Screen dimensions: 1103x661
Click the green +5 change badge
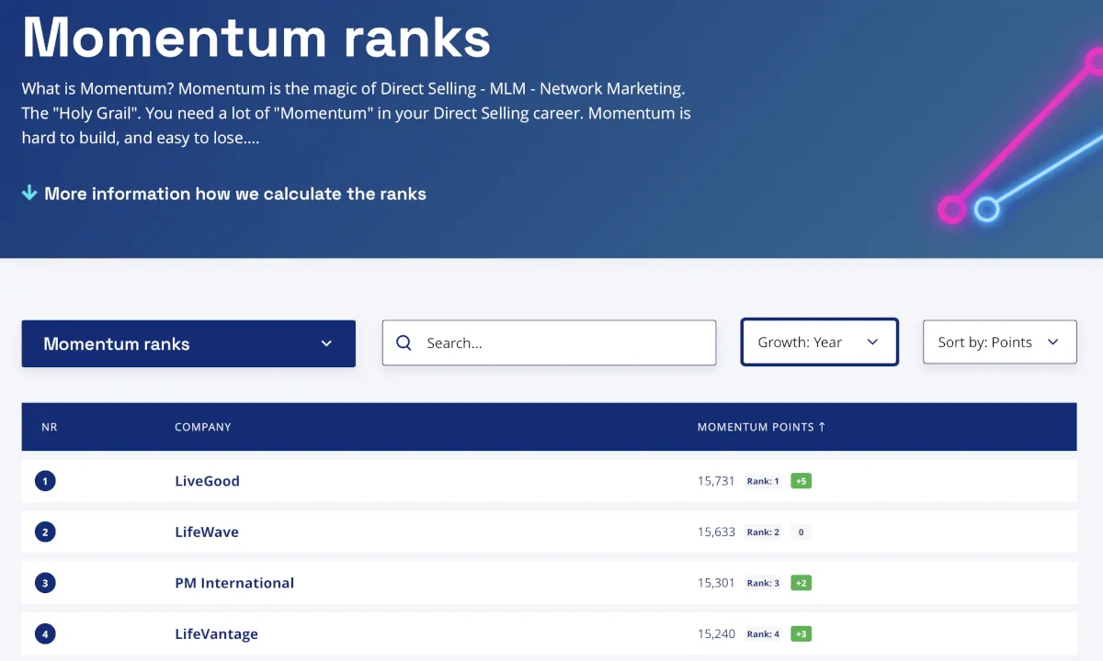pos(802,481)
